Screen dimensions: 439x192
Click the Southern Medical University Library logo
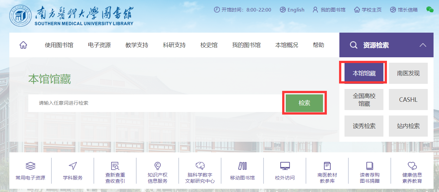click(71, 15)
